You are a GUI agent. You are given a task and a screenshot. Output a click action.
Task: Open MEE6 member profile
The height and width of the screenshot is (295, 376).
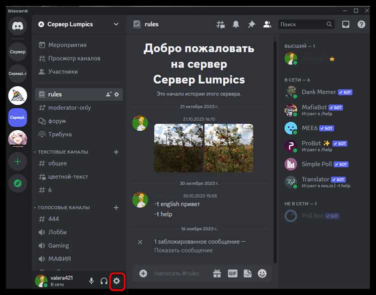(322, 128)
